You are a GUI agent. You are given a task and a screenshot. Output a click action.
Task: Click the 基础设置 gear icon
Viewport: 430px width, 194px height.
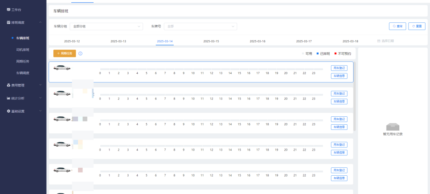8,111
